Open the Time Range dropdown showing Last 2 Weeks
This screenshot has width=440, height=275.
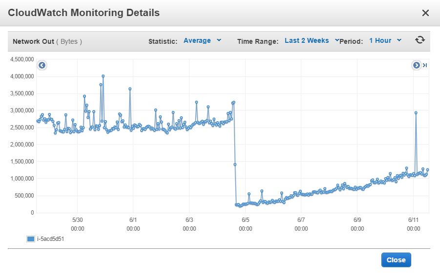coord(312,40)
